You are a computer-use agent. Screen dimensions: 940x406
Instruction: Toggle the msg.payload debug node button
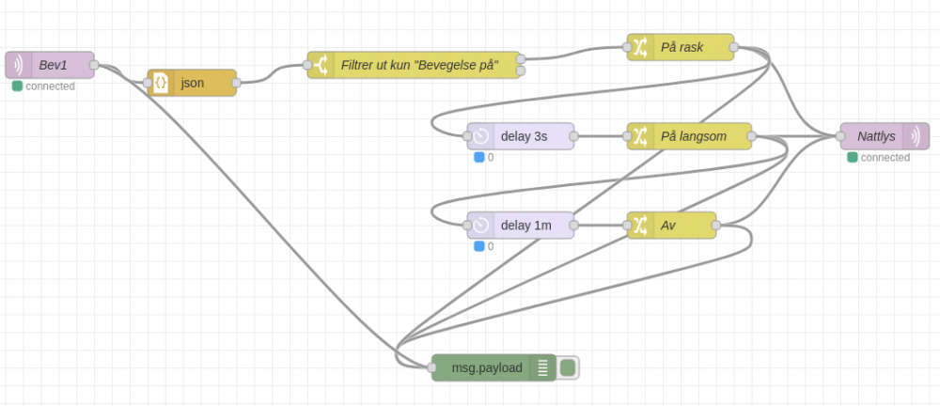(x=568, y=367)
